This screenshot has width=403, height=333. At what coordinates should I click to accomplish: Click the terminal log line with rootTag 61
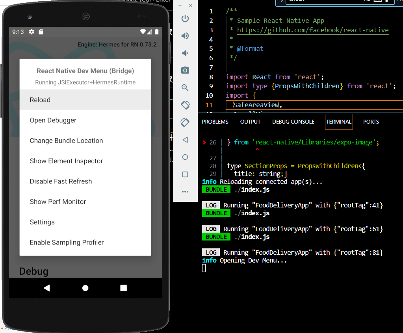tap(292, 229)
